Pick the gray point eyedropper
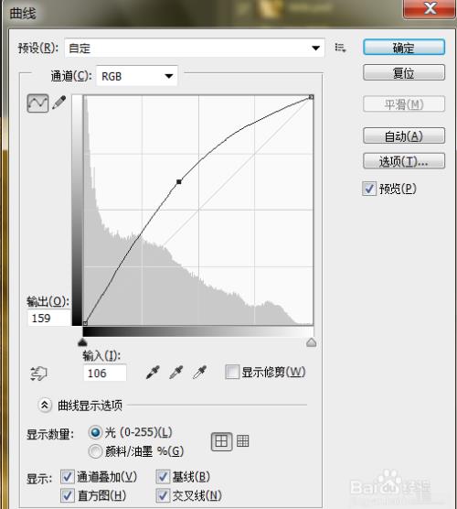This screenshot has height=509, width=457. [176, 373]
